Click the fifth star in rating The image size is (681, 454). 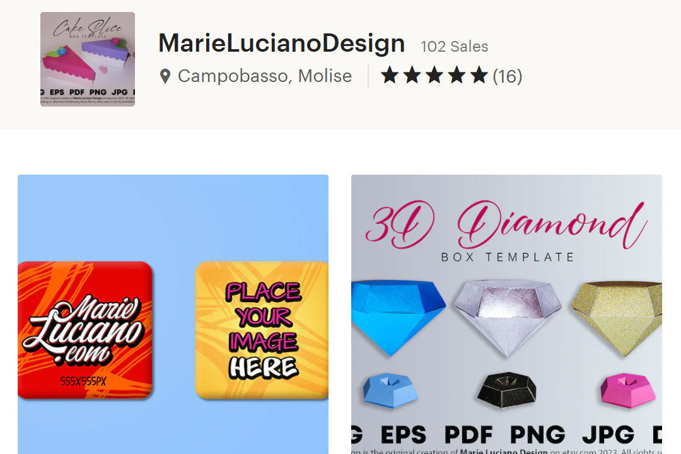click(479, 75)
